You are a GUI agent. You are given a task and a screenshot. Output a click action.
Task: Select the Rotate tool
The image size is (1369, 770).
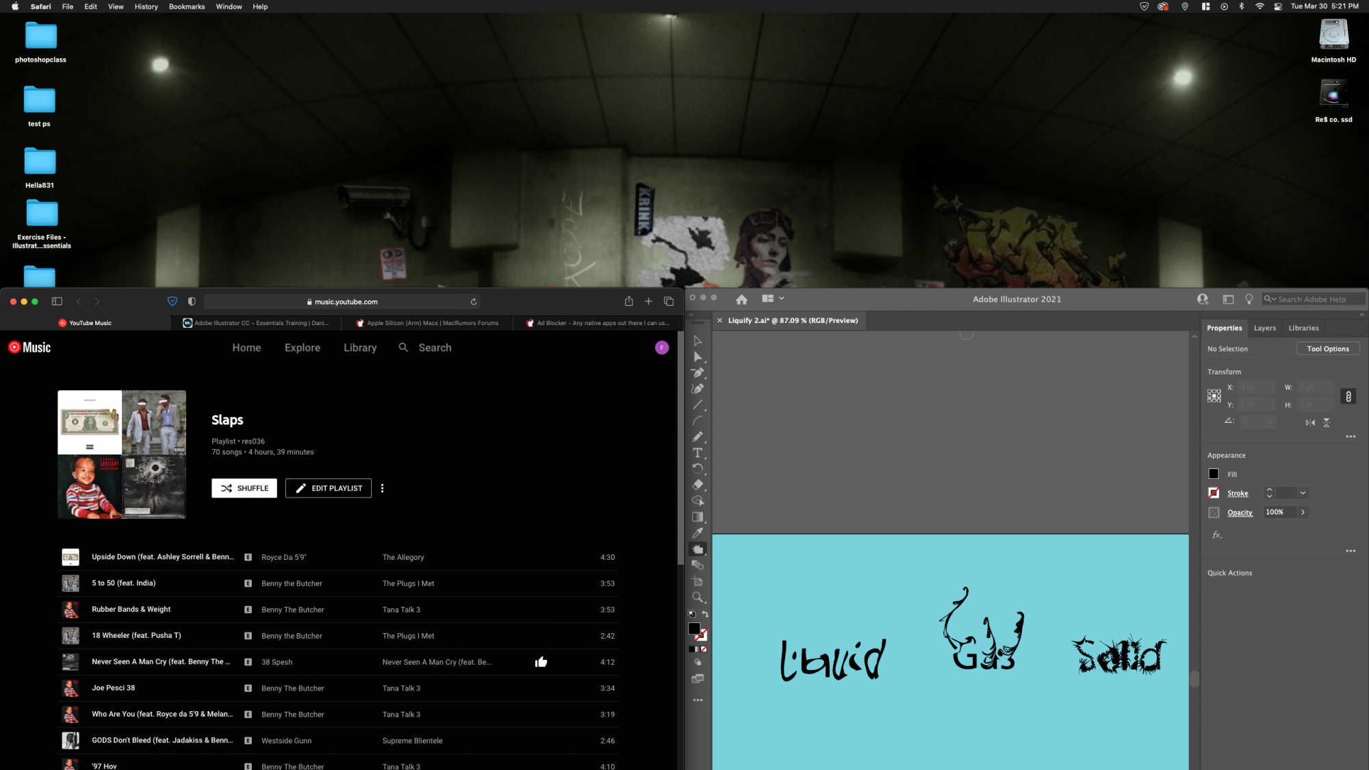click(x=698, y=469)
